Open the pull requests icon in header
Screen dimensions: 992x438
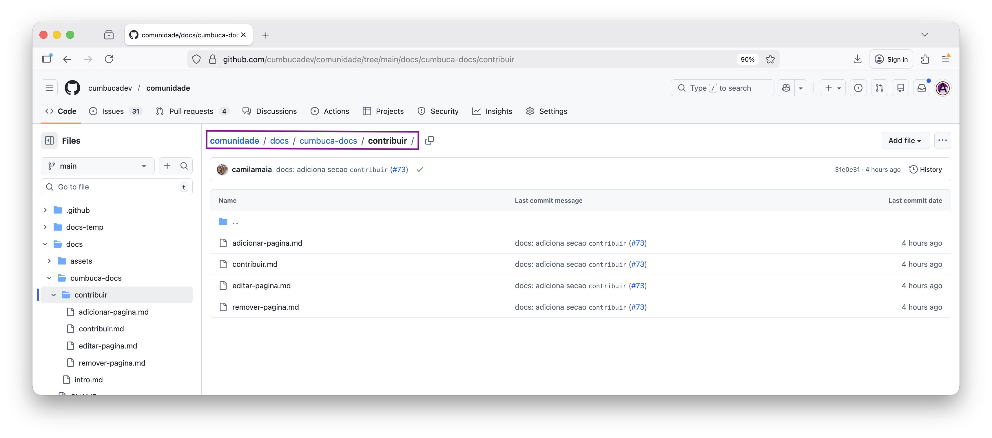coord(880,88)
